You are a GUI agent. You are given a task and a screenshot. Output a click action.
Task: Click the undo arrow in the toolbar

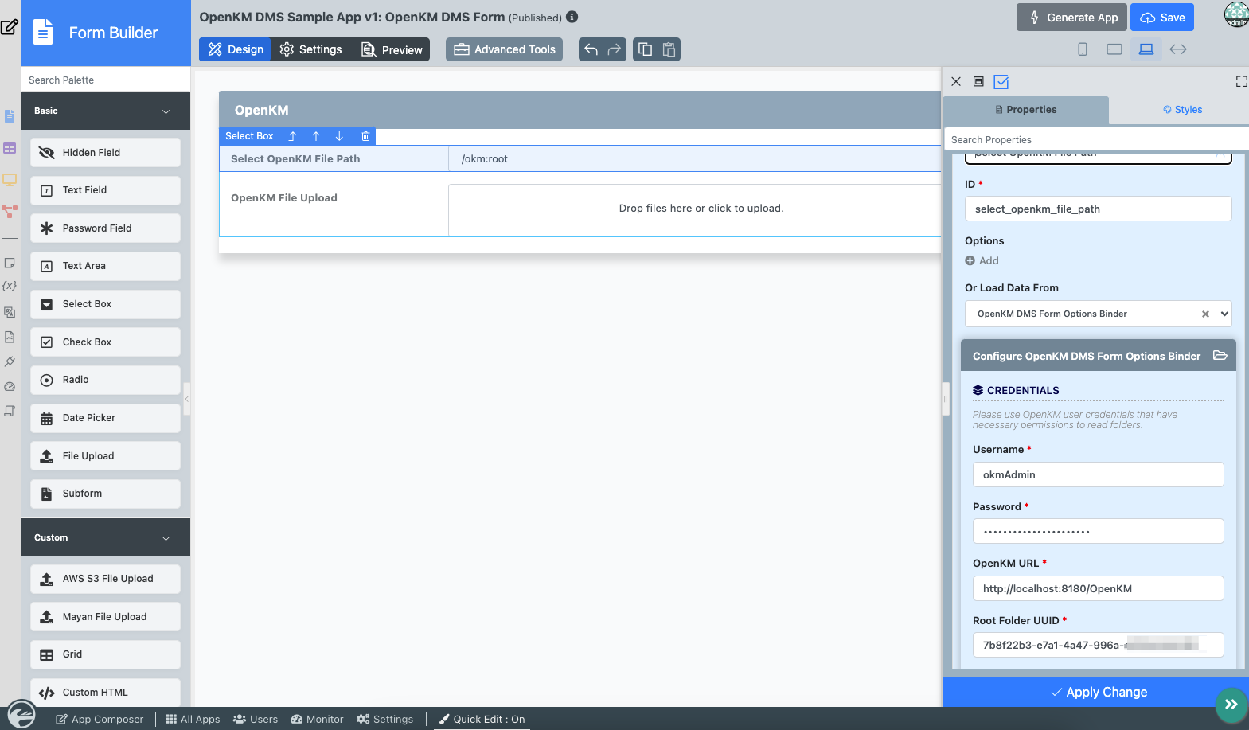click(591, 49)
